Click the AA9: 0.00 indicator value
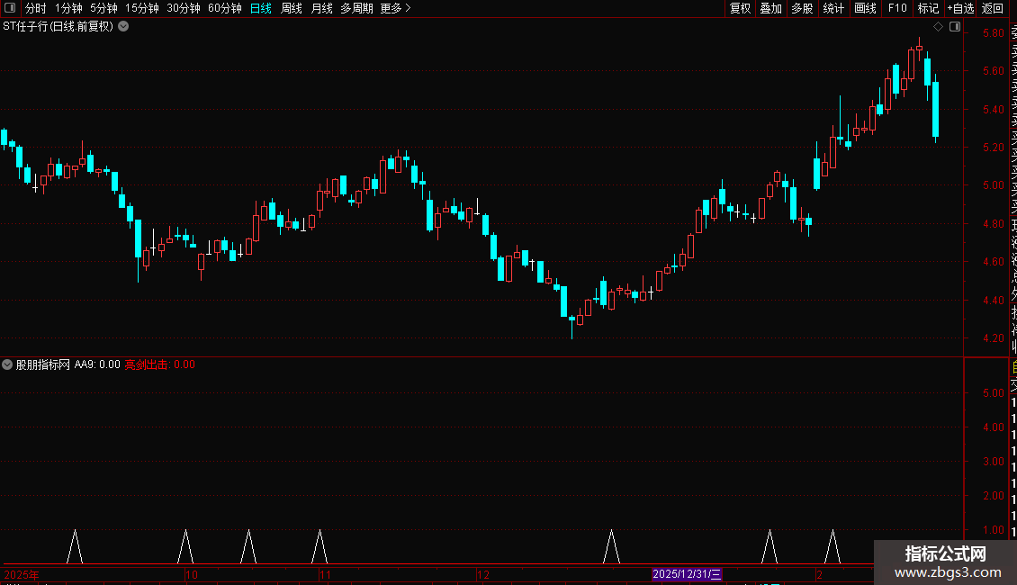Screen dimensions: 1017x585 click(97, 364)
